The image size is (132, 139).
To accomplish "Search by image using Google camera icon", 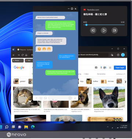I will 96,68.
